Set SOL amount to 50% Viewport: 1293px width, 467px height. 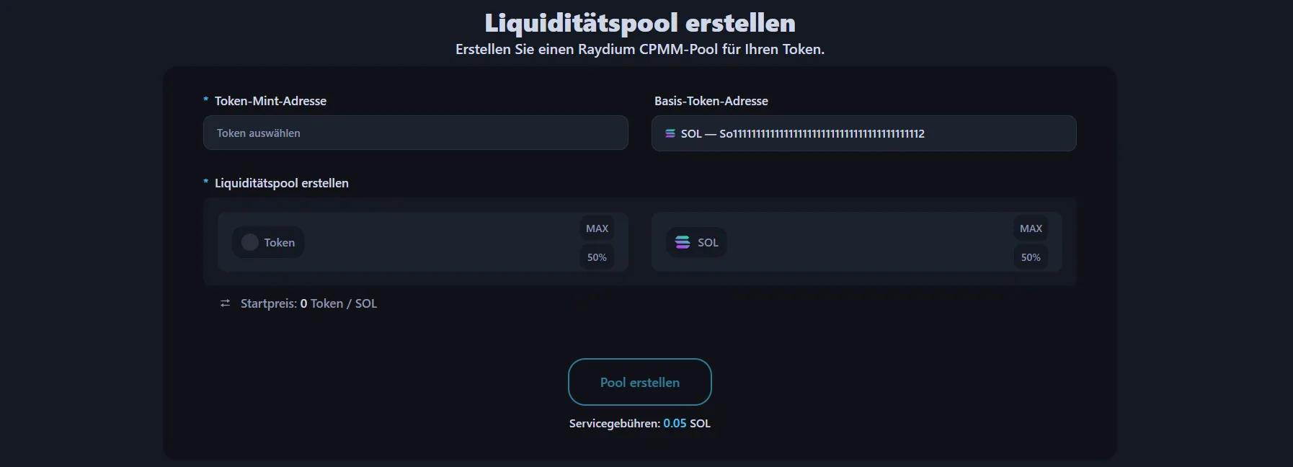point(1031,257)
